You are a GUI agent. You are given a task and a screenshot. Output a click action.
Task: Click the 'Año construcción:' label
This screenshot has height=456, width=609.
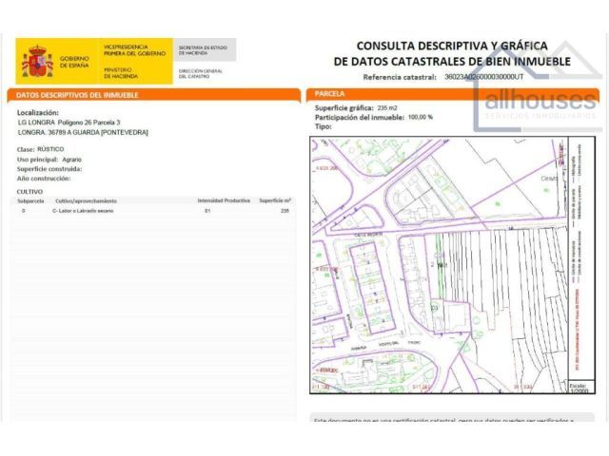click(44, 179)
